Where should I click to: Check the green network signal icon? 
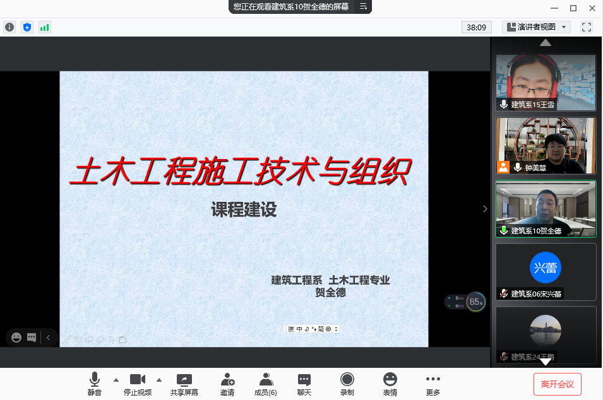pos(44,27)
